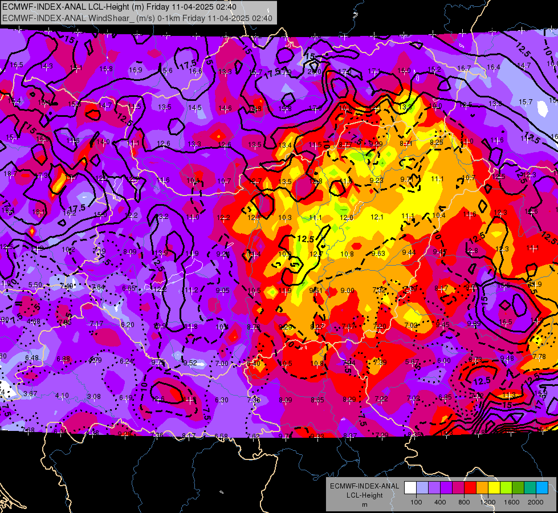The width and height of the screenshot is (558, 513).
Task: Click the 5.67 grid point value
Action: tap(412, 362)
